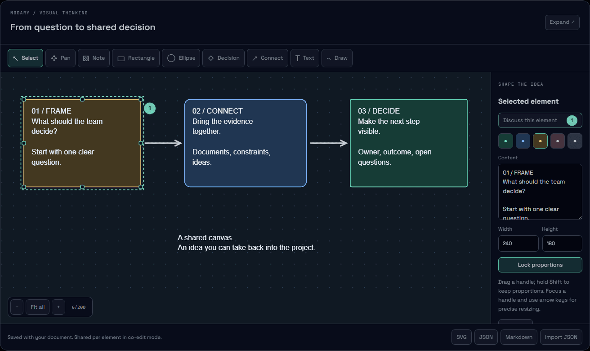590x351 pixels.
Task: Export the canvas as JSON
Action: (x=486, y=337)
